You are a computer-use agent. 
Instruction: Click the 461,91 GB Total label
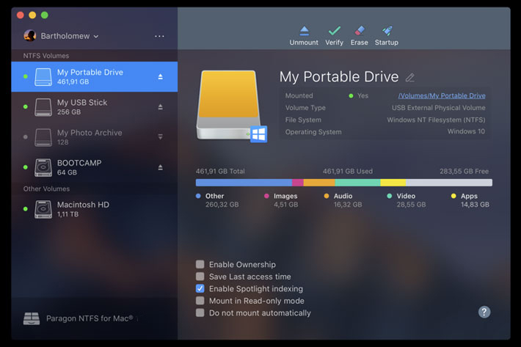point(220,172)
